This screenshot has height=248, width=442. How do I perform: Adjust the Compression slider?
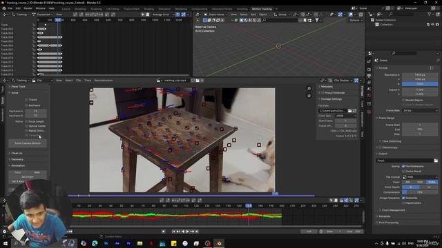(420, 192)
